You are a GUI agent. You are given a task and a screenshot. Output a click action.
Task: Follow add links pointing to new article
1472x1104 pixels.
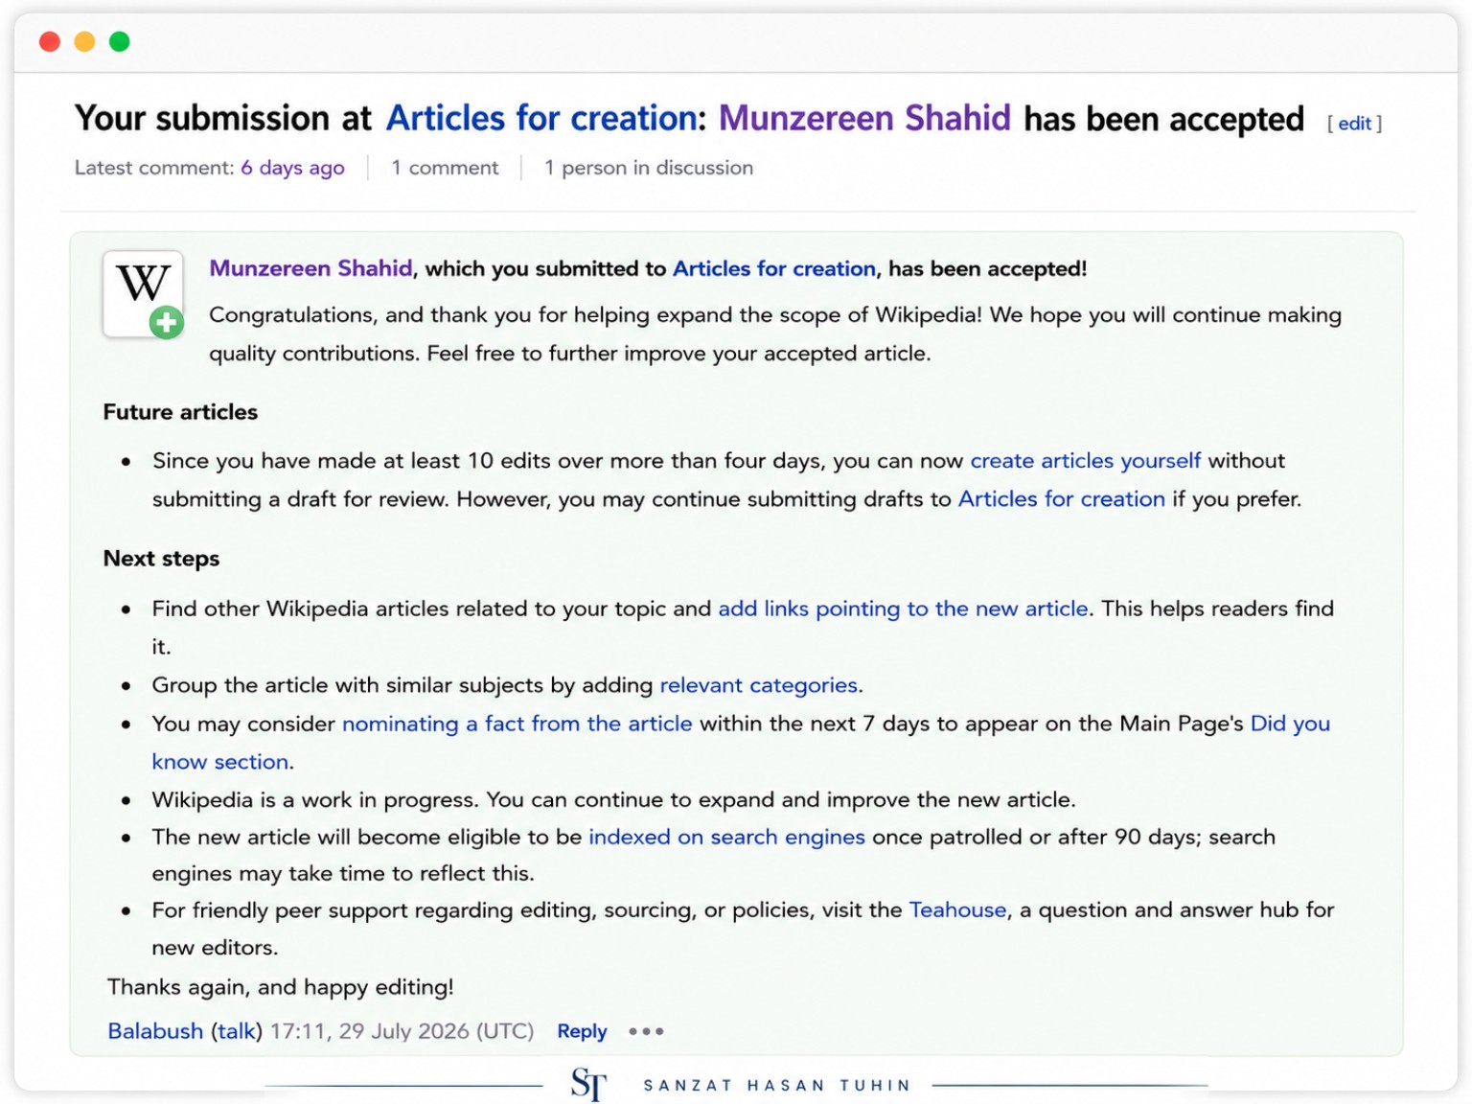pyautogui.click(x=903, y=609)
